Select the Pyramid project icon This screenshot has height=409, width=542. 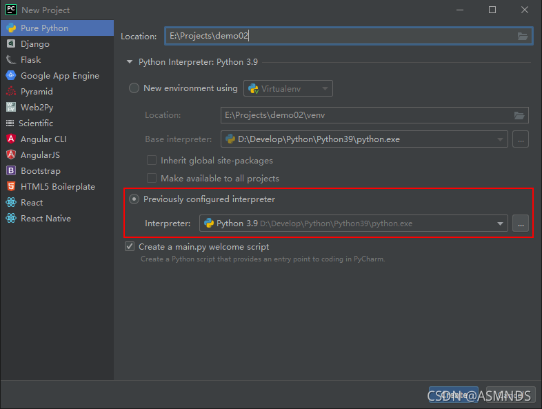[11, 91]
